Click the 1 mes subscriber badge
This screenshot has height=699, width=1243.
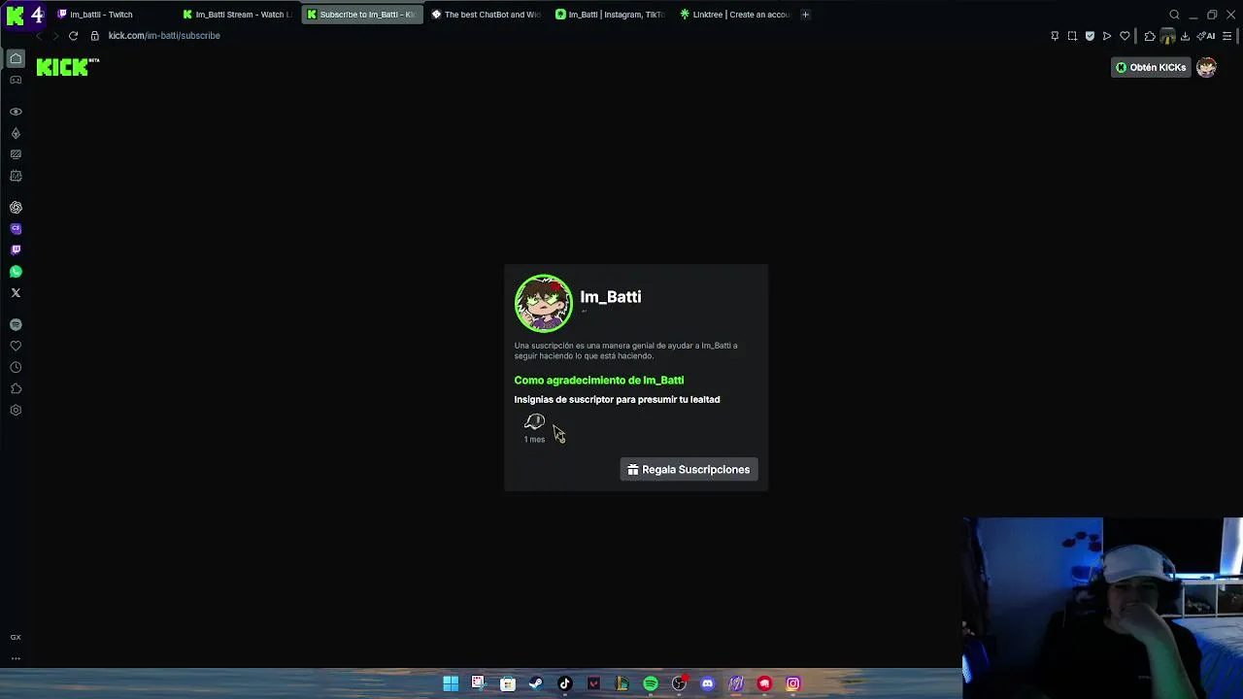(534, 428)
